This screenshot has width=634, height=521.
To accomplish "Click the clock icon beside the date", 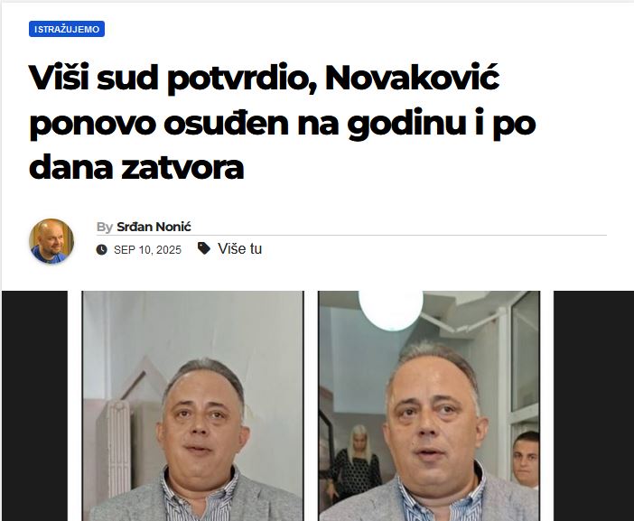I will coord(102,250).
